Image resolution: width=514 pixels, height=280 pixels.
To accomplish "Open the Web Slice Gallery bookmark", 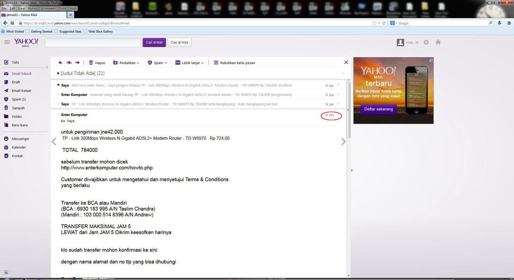I will pyautogui.click(x=98, y=31).
